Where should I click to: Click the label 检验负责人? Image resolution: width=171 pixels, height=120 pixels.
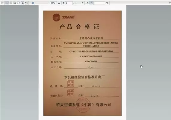tap(57, 96)
